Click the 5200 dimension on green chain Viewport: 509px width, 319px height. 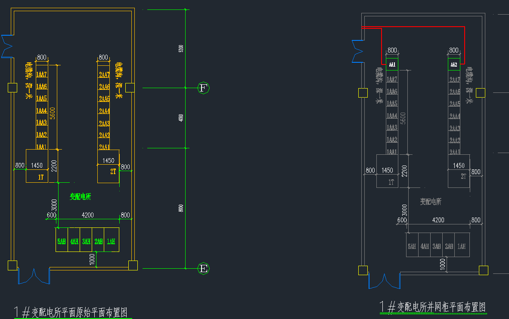[181, 49]
